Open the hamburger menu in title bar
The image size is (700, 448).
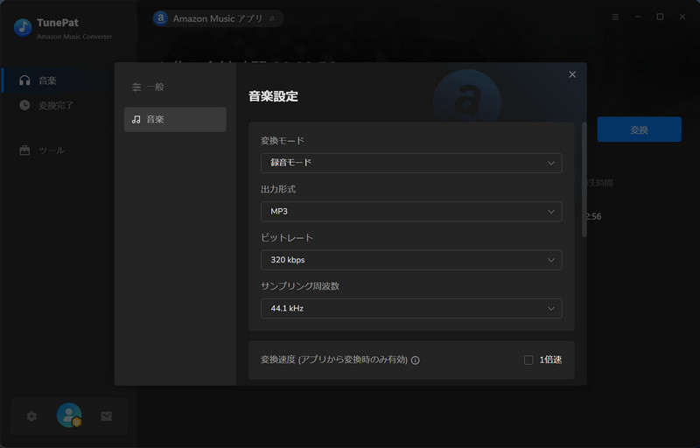[615, 17]
